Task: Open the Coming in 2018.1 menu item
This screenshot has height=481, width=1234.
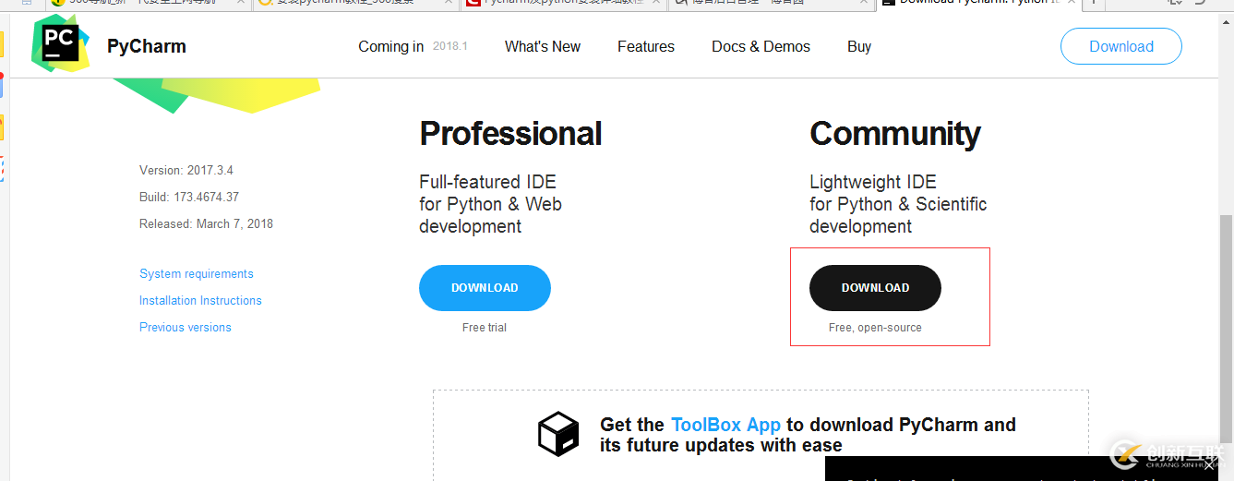Action: click(413, 46)
